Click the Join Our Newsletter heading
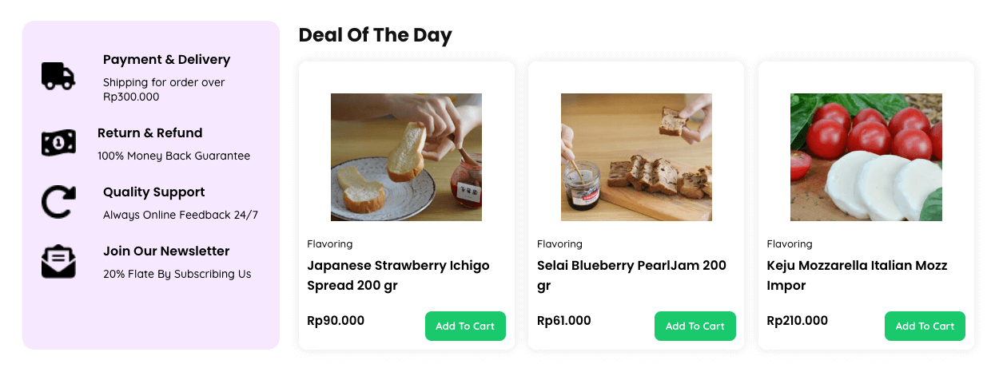1003x372 pixels. pos(166,251)
